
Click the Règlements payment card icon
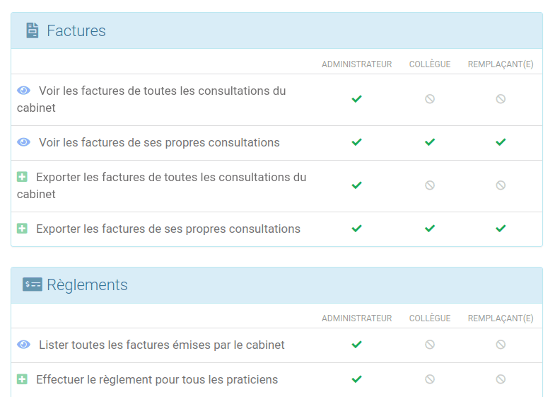pos(33,284)
